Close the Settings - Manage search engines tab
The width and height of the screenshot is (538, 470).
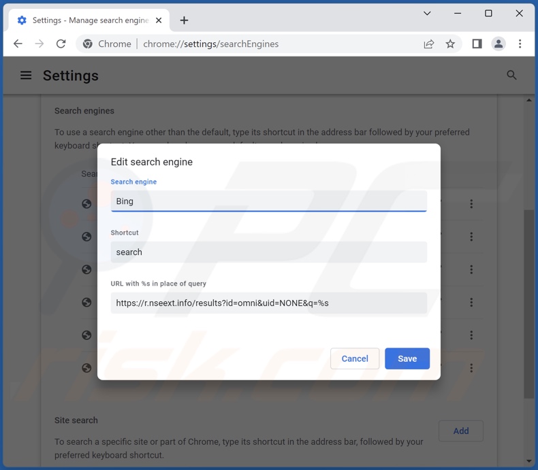tap(159, 20)
